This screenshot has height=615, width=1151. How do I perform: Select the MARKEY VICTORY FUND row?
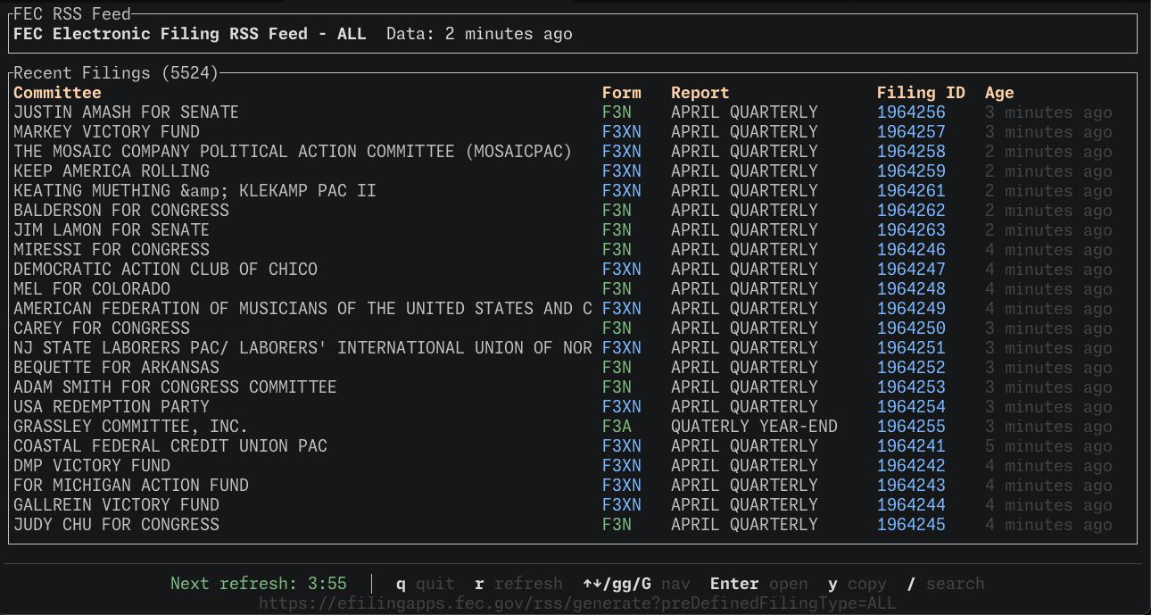pyautogui.click(x=106, y=132)
